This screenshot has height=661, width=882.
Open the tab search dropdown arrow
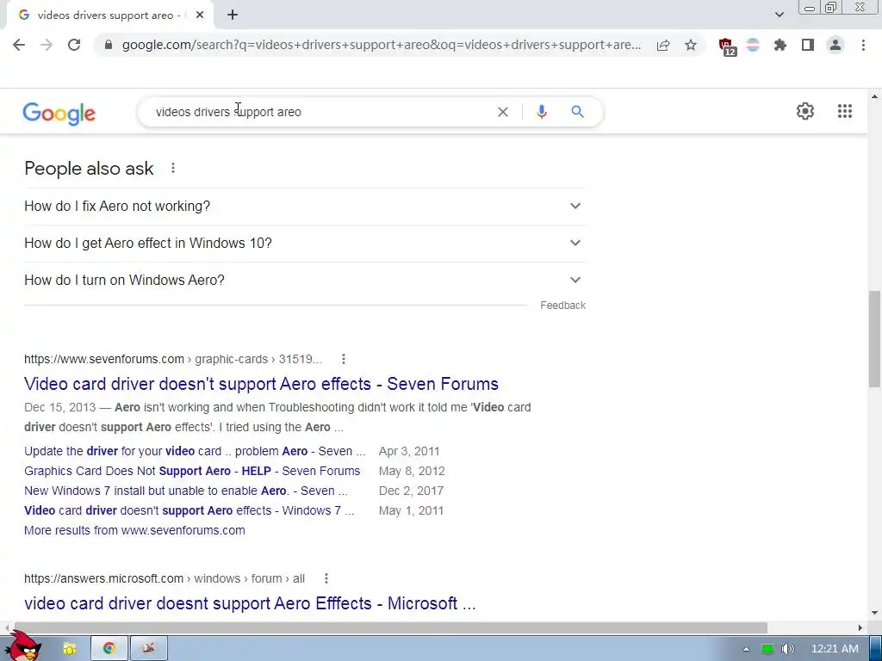pyautogui.click(x=779, y=15)
